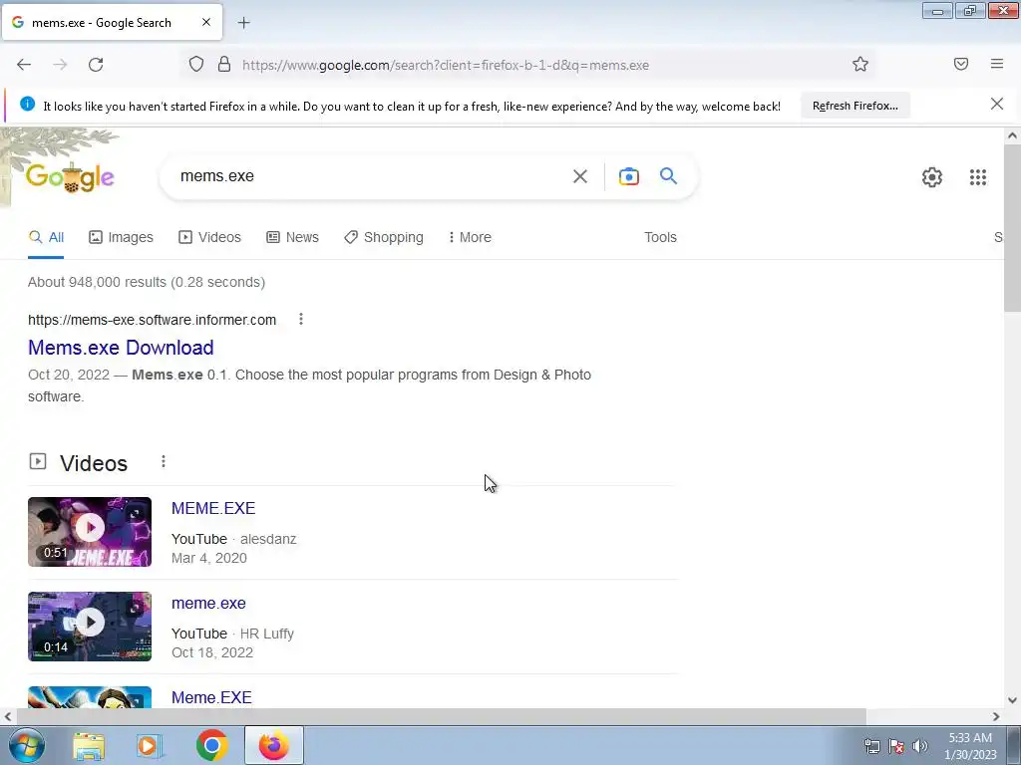Open options dots beside Videos heading

[x=164, y=461]
